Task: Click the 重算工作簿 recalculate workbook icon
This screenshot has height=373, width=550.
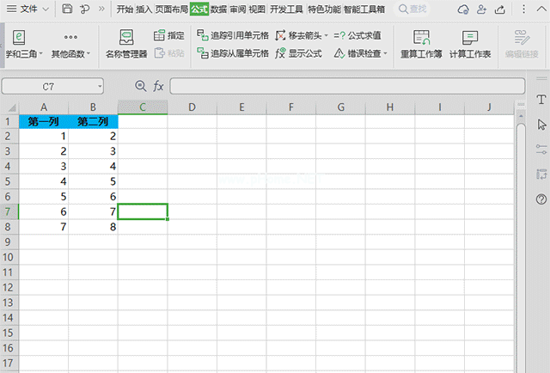Action: [x=421, y=37]
